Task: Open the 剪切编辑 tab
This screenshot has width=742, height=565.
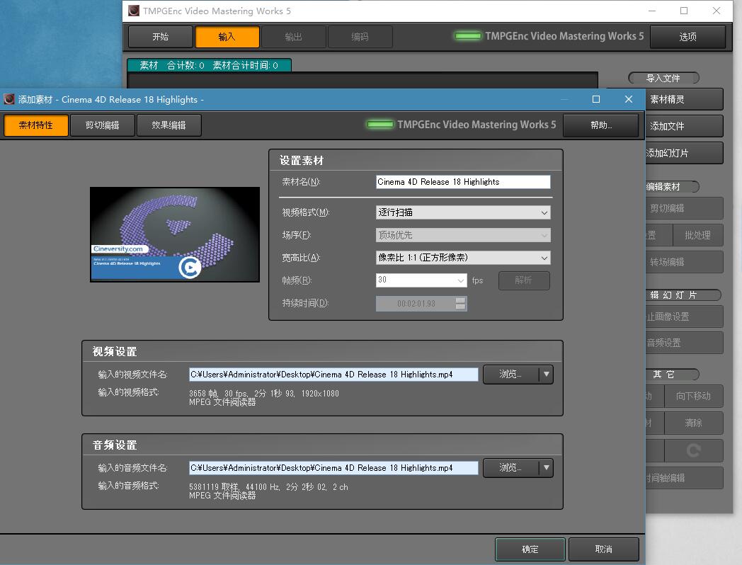Action: tap(103, 125)
